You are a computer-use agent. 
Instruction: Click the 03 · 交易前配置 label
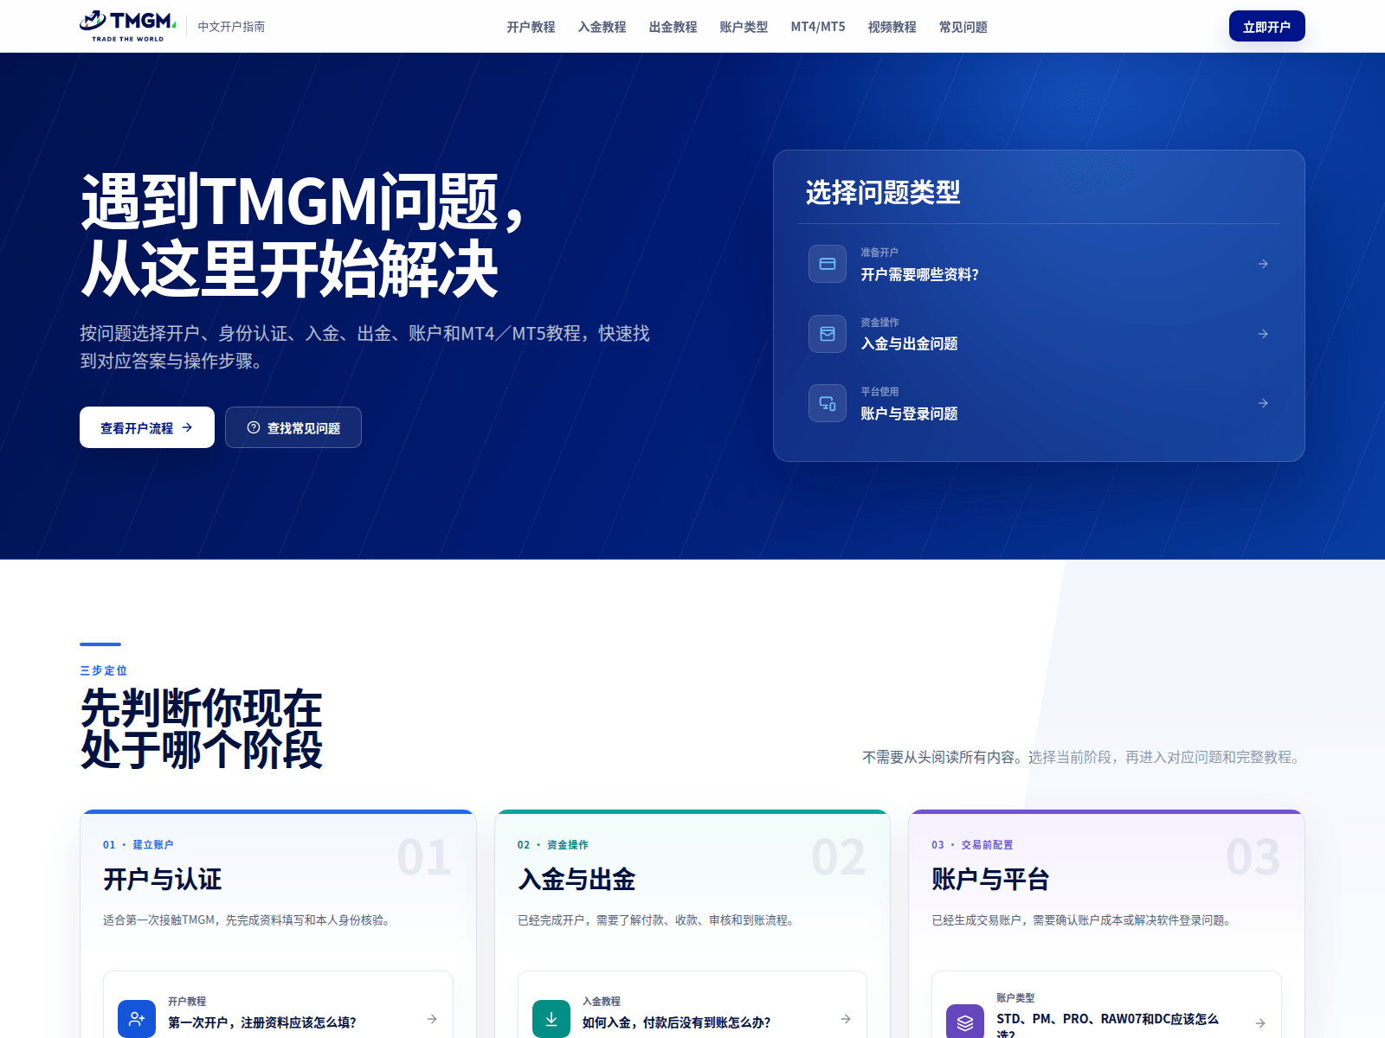click(x=972, y=845)
